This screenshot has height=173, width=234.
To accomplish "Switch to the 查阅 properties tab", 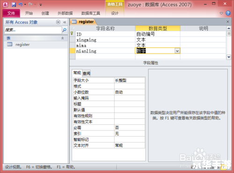I will click(87, 73).
